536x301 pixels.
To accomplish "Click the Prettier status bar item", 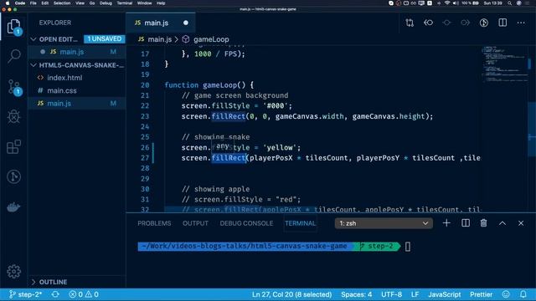I will [x=481, y=294].
